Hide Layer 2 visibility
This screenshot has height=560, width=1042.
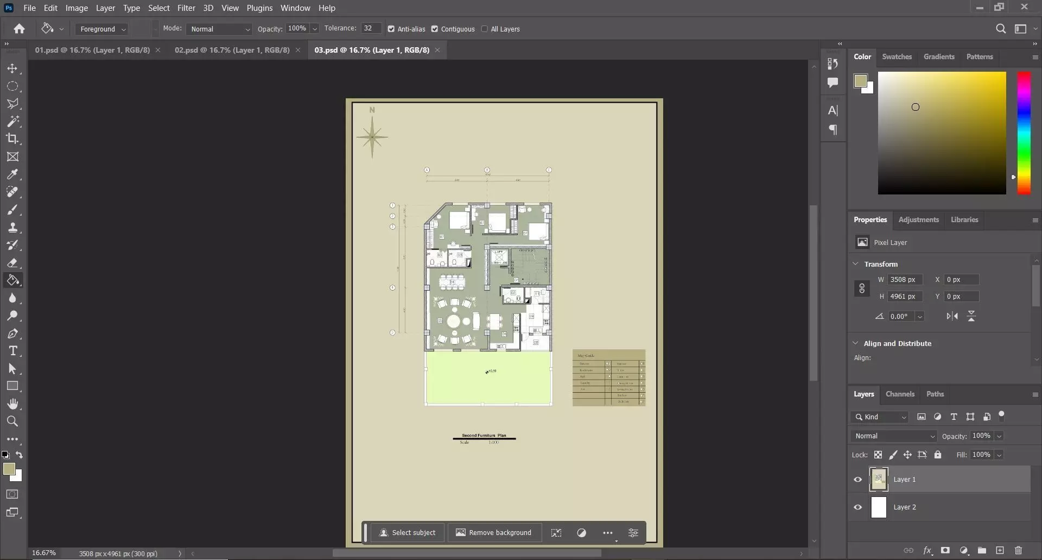pyautogui.click(x=857, y=507)
